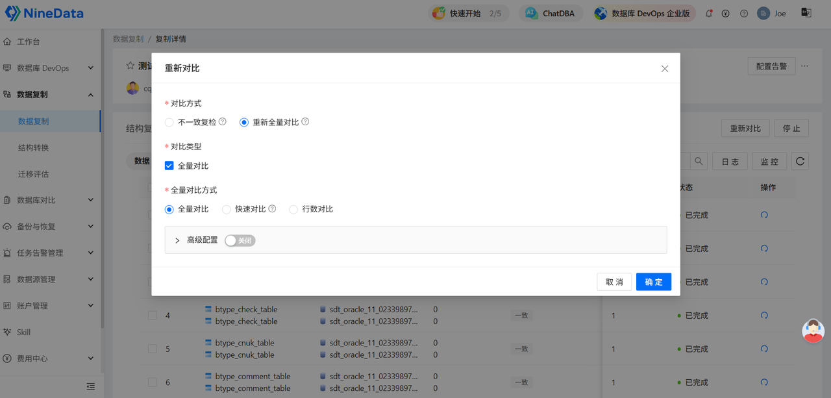Select the 重新全量对比 radio option

coord(244,122)
